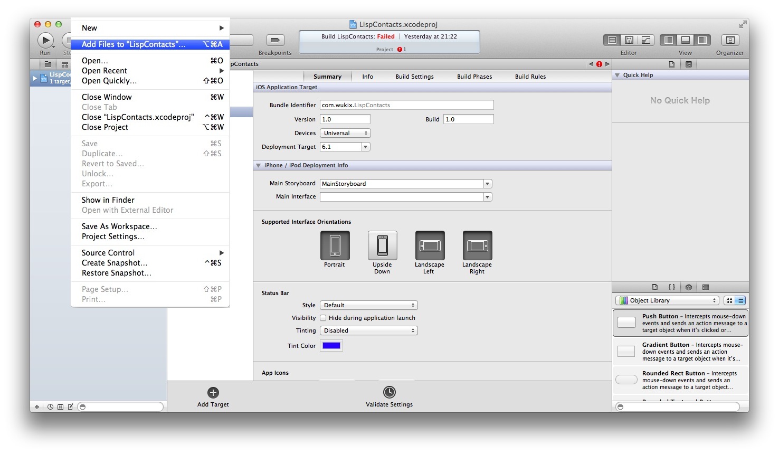Screen dimensions: 779x454
Task: Filter navigator by source-control status
Action: click(x=60, y=407)
